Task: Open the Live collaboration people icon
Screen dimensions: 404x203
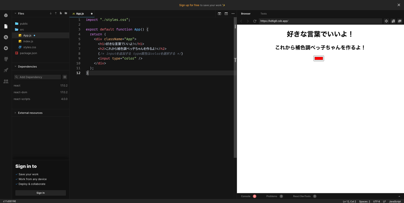Action: tap(6, 81)
